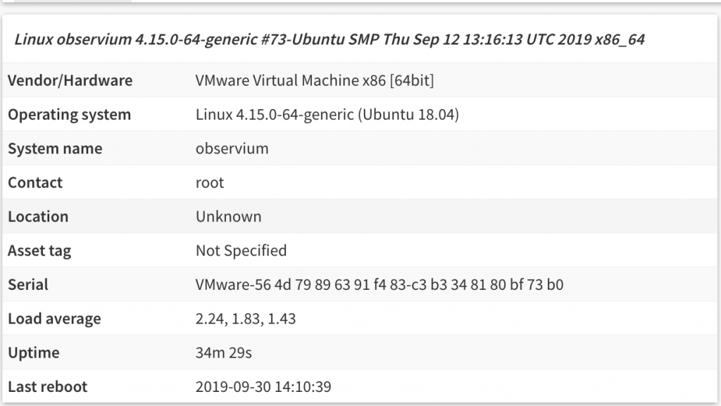Click the Not Specified asset value

(241, 250)
